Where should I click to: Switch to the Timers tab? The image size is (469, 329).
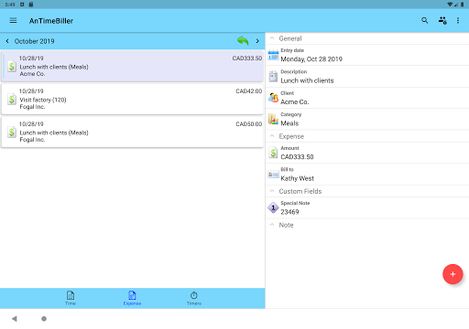(194, 298)
